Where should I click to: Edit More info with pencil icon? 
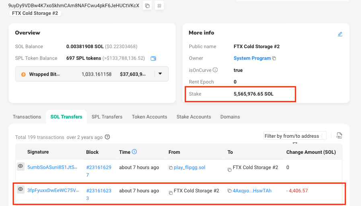(340, 34)
